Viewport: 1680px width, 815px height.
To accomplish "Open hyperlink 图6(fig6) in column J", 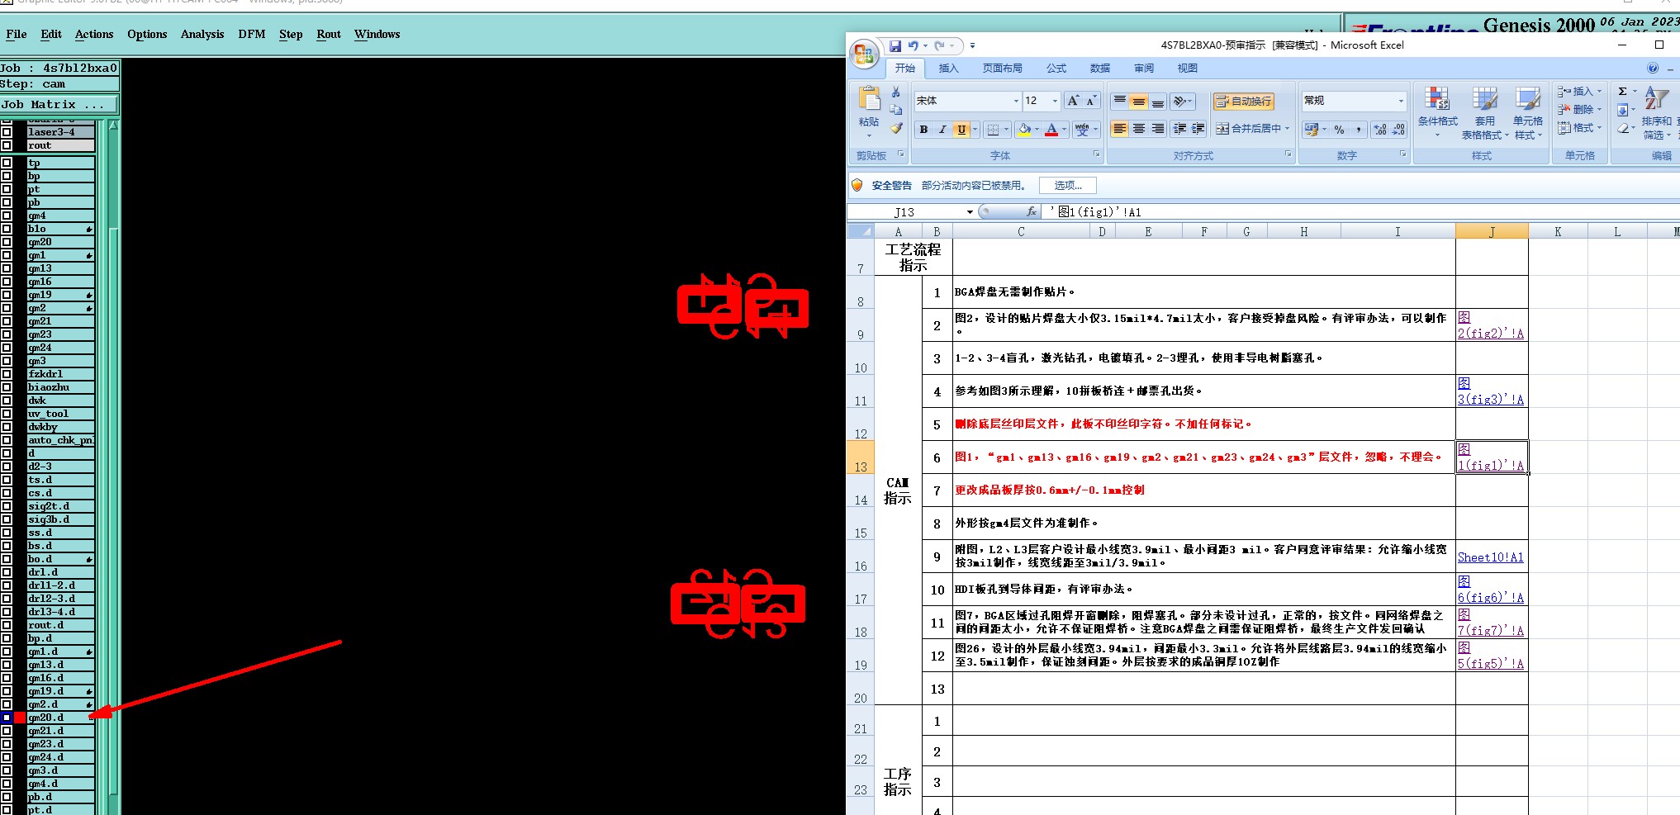I will coord(1490,590).
